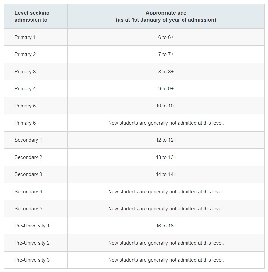Image resolution: width=268 pixels, height=272 pixels.
Task: Click the not-admitted text for Pre-University 3
Action: (x=166, y=260)
